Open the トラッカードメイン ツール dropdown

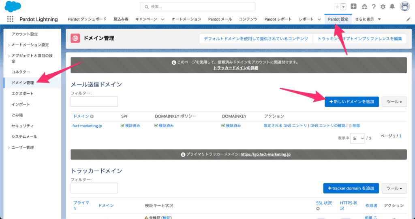[394, 188]
